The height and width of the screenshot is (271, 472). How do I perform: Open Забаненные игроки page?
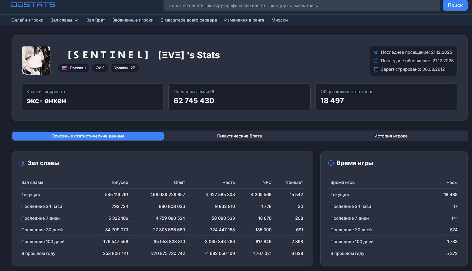coord(133,20)
